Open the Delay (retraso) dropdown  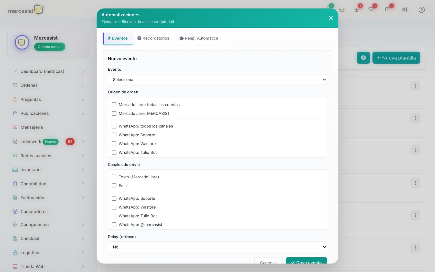pos(217,247)
